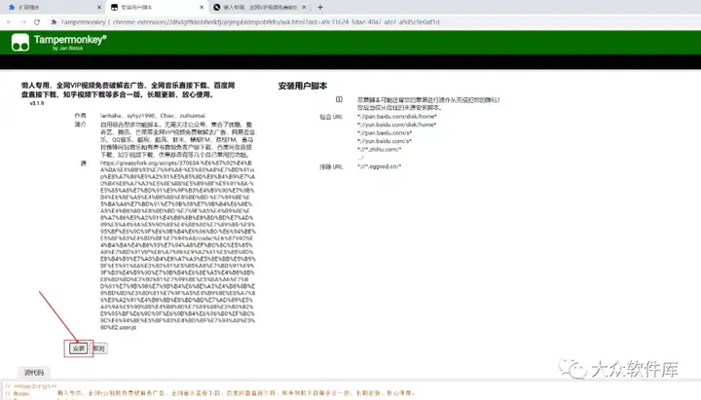Click the script title starting 懒人专用
701x400 pixels.
point(128,90)
